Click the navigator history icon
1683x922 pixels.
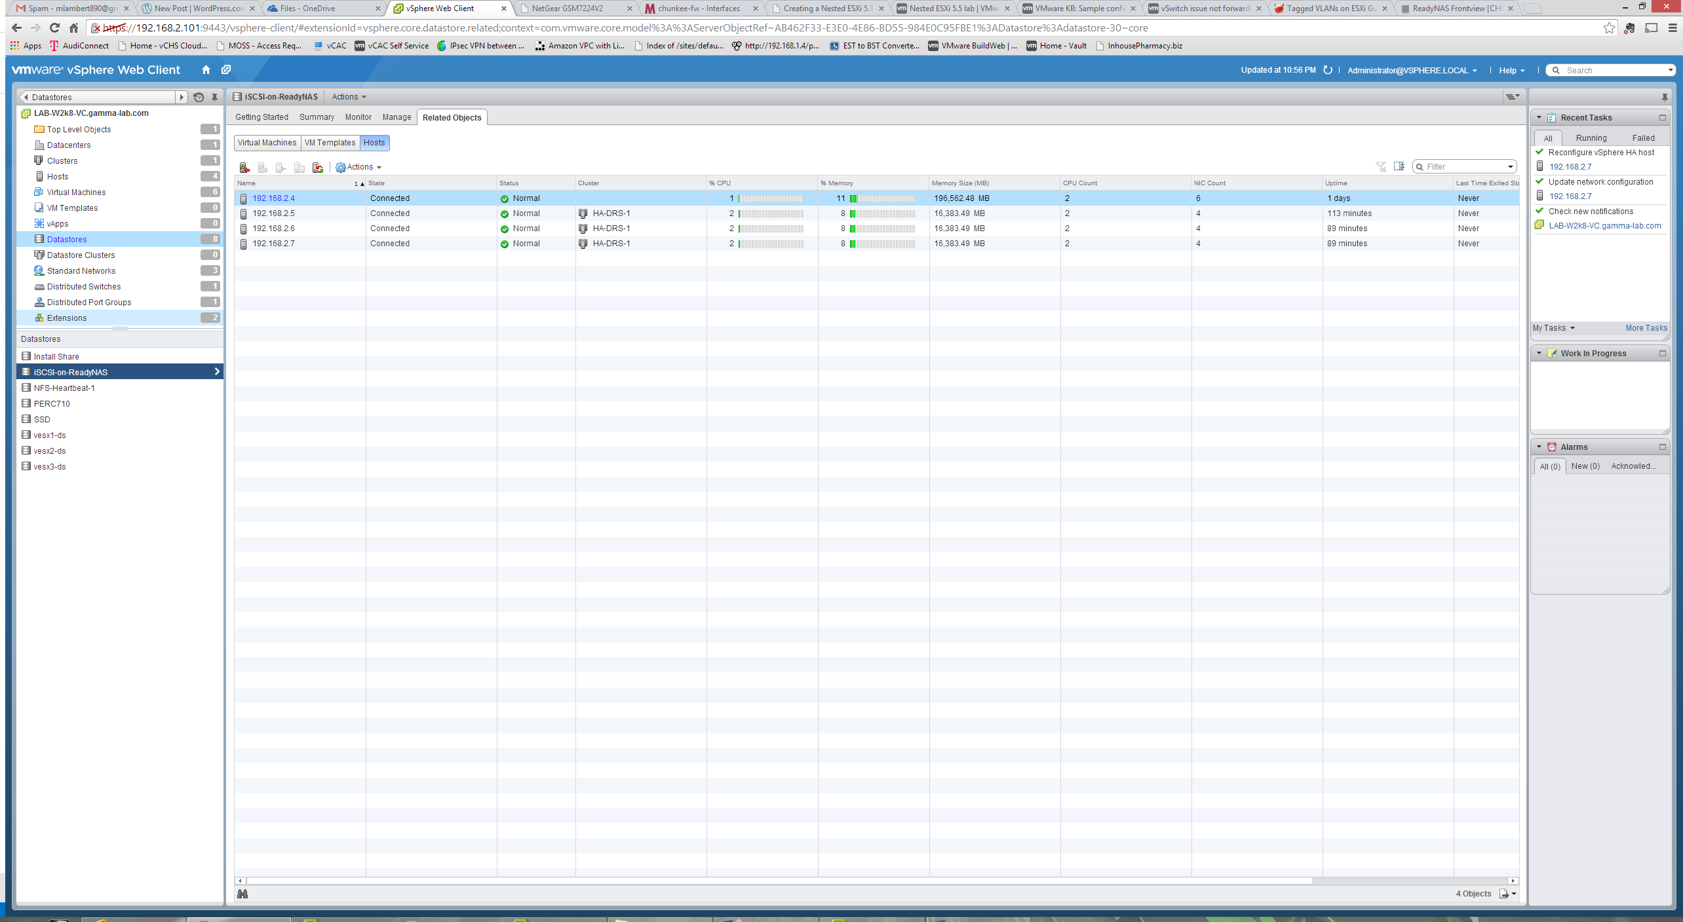pyautogui.click(x=199, y=97)
